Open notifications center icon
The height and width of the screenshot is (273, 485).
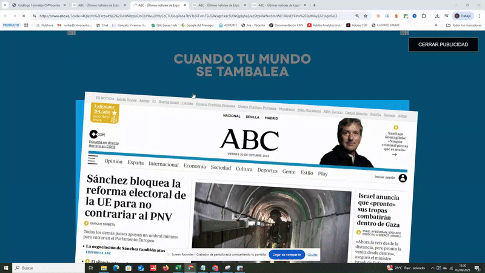(478, 268)
